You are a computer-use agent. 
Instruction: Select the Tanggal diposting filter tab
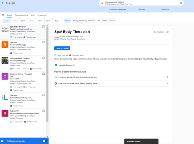[x=21, y=15]
